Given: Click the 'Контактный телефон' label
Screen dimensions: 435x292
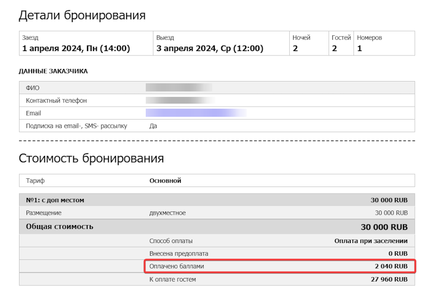Looking at the screenshot, I should tap(57, 101).
